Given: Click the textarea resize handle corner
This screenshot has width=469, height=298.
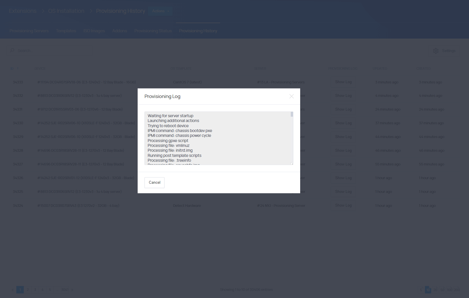Looking at the screenshot, I should pos(292,164).
